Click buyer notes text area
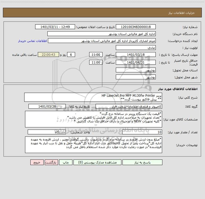The height and width of the screenshot is (199, 205). click(x=93, y=145)
